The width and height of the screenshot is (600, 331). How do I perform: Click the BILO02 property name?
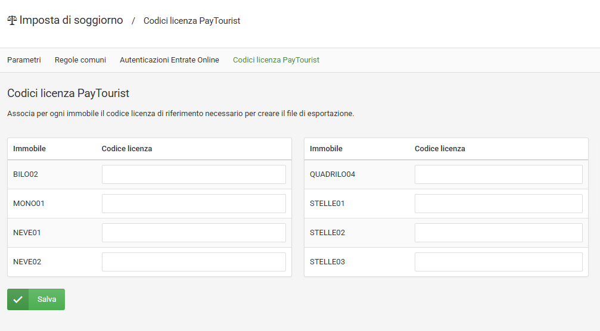[26, 174]
